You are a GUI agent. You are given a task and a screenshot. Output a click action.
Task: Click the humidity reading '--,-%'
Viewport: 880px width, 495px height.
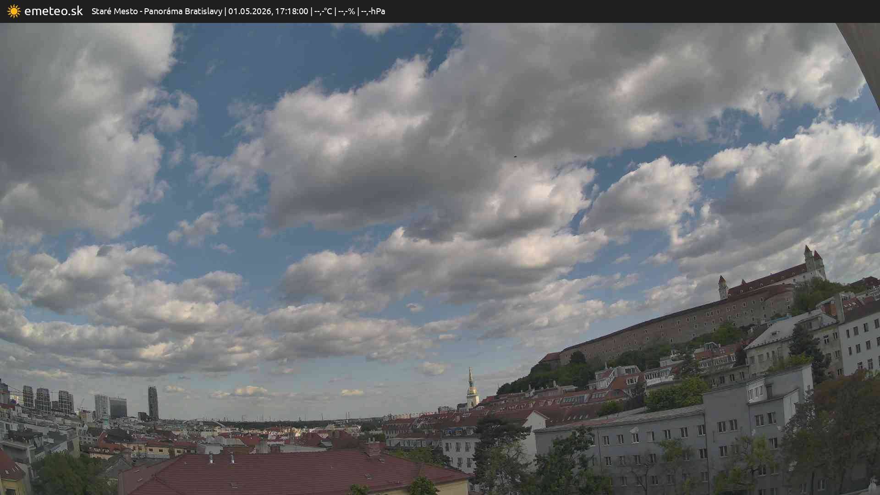click(x=346, y=11)
